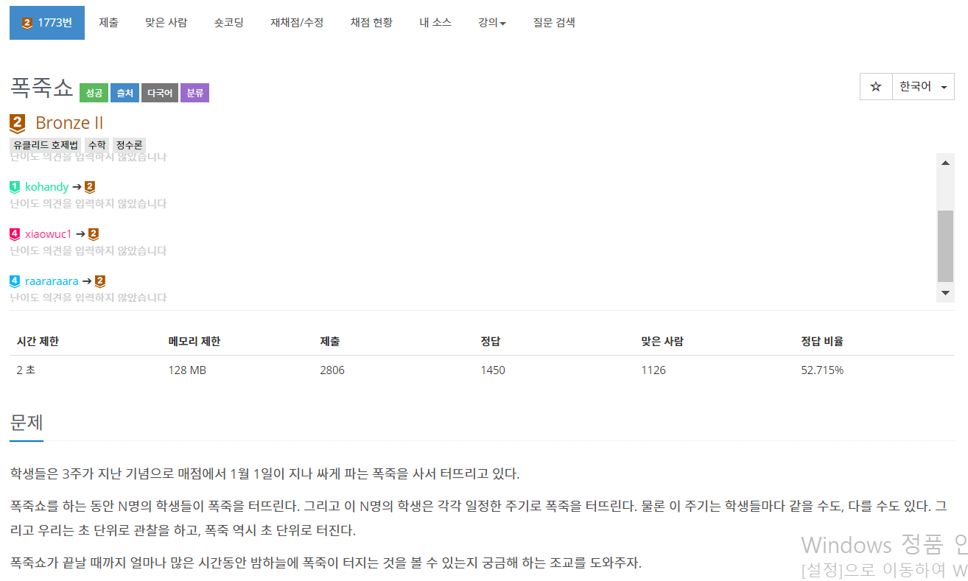The height and width of the screenshot is (581, 968).
Task: Click the bronze vote icon after kohandy's arrow
Action: [x=90, y=187]
